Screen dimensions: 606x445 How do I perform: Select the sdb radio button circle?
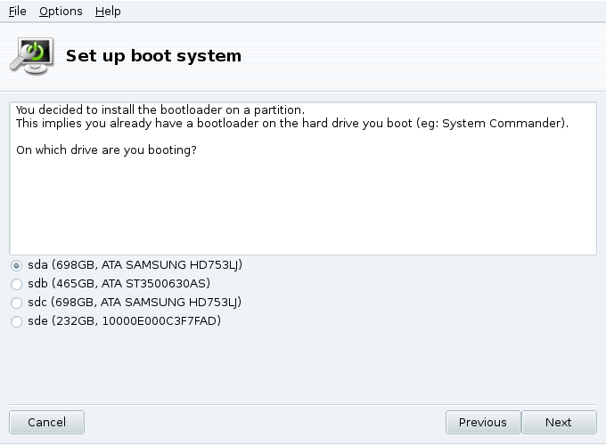(x=16, y=284)
